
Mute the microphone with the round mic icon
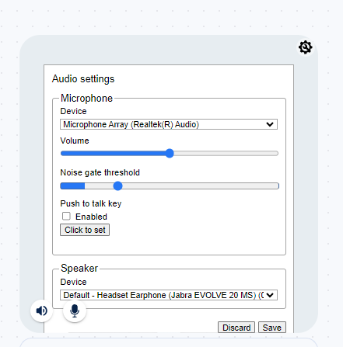(75, 311)
